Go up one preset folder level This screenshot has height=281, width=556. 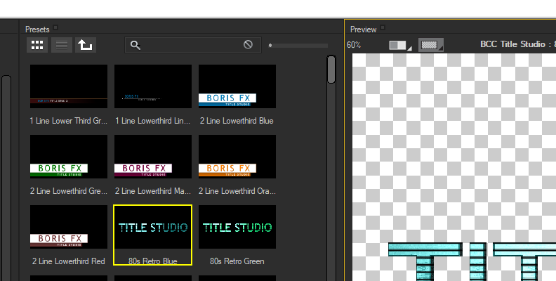point(85,45)
